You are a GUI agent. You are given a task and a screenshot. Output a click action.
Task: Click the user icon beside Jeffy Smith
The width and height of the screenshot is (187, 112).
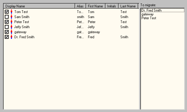coord(11,27)
